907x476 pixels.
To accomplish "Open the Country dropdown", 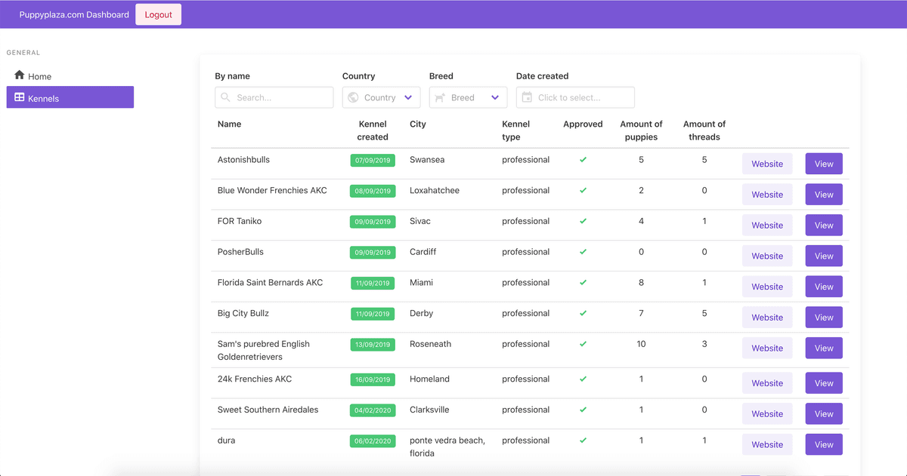I will pos(381,97).
